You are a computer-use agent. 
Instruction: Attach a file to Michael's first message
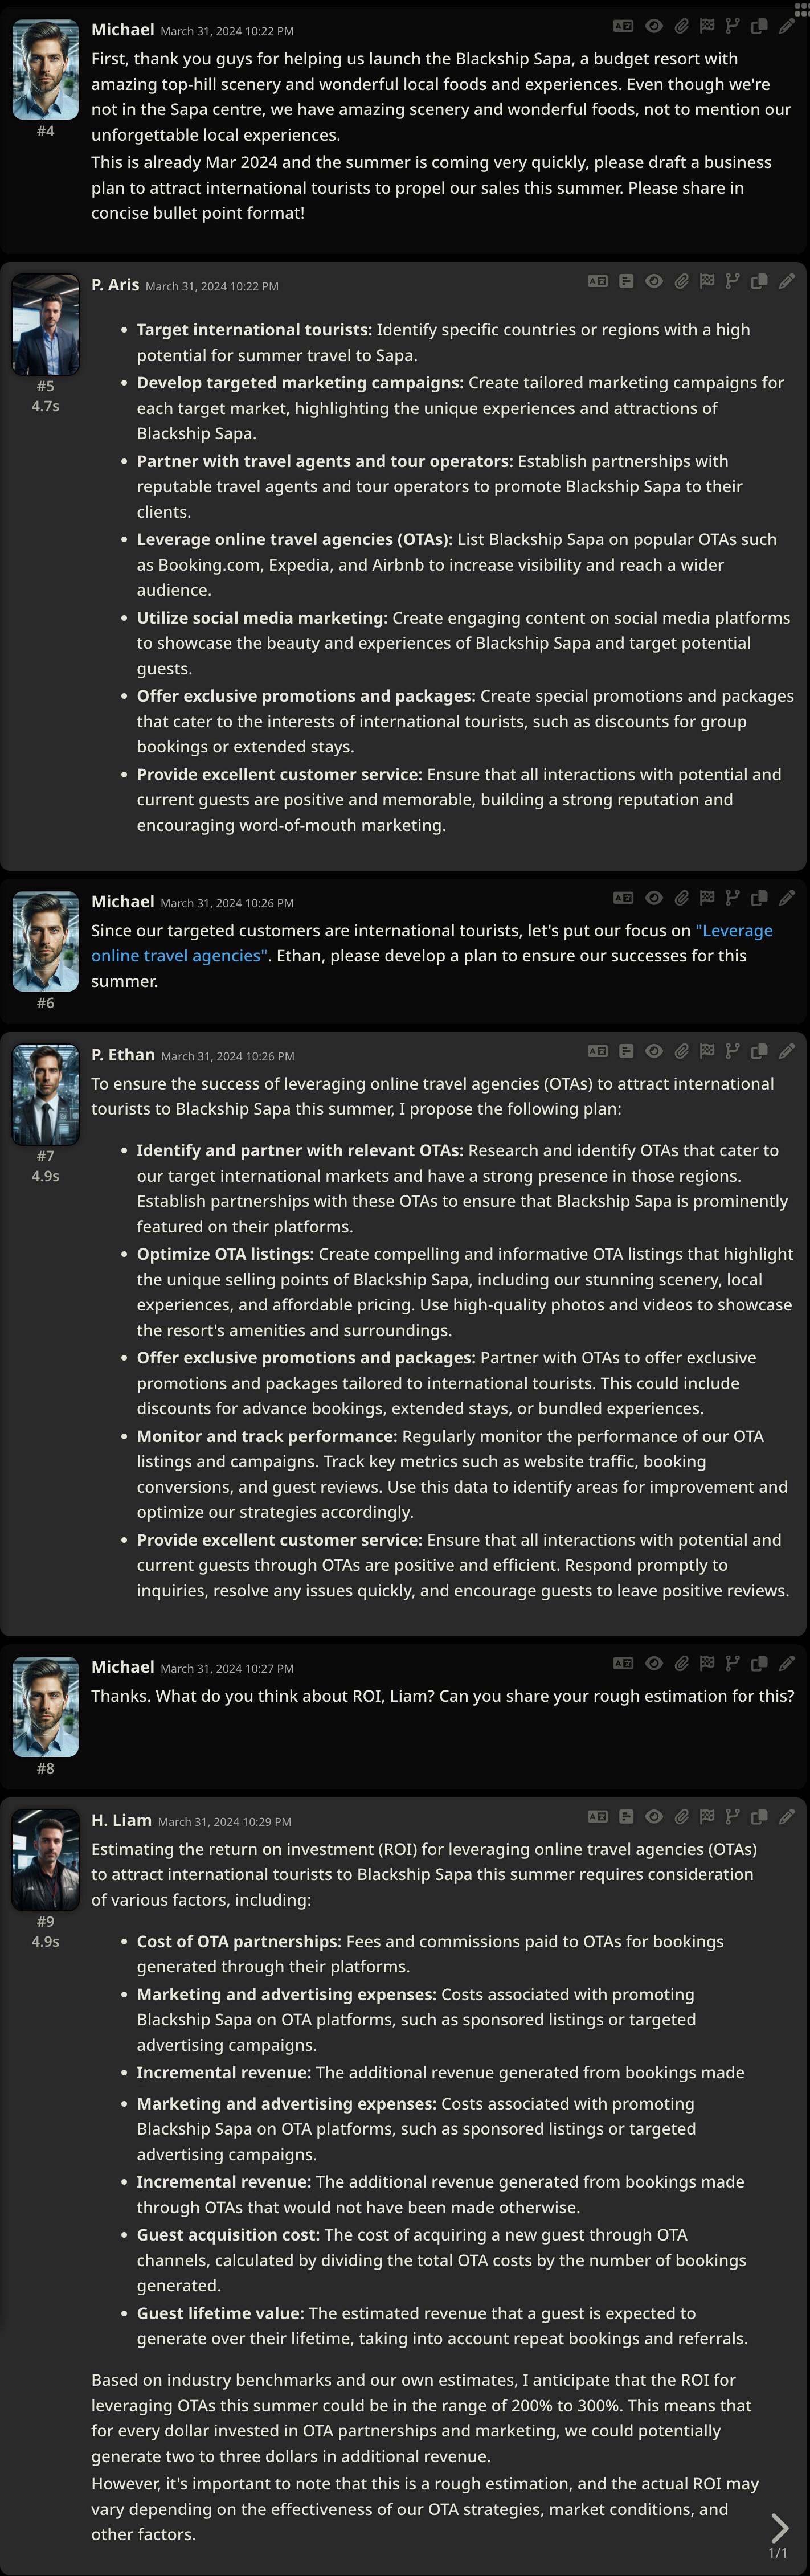(681, 27)
